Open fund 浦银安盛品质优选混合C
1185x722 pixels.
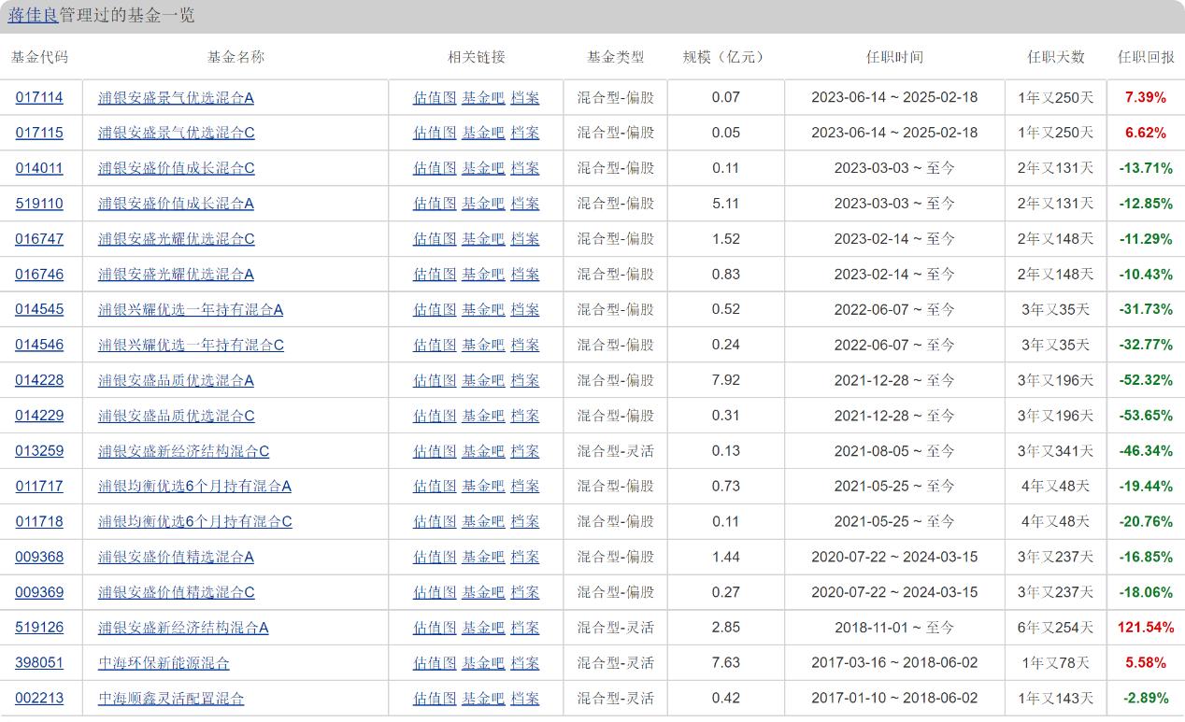(x=176, y=416)
